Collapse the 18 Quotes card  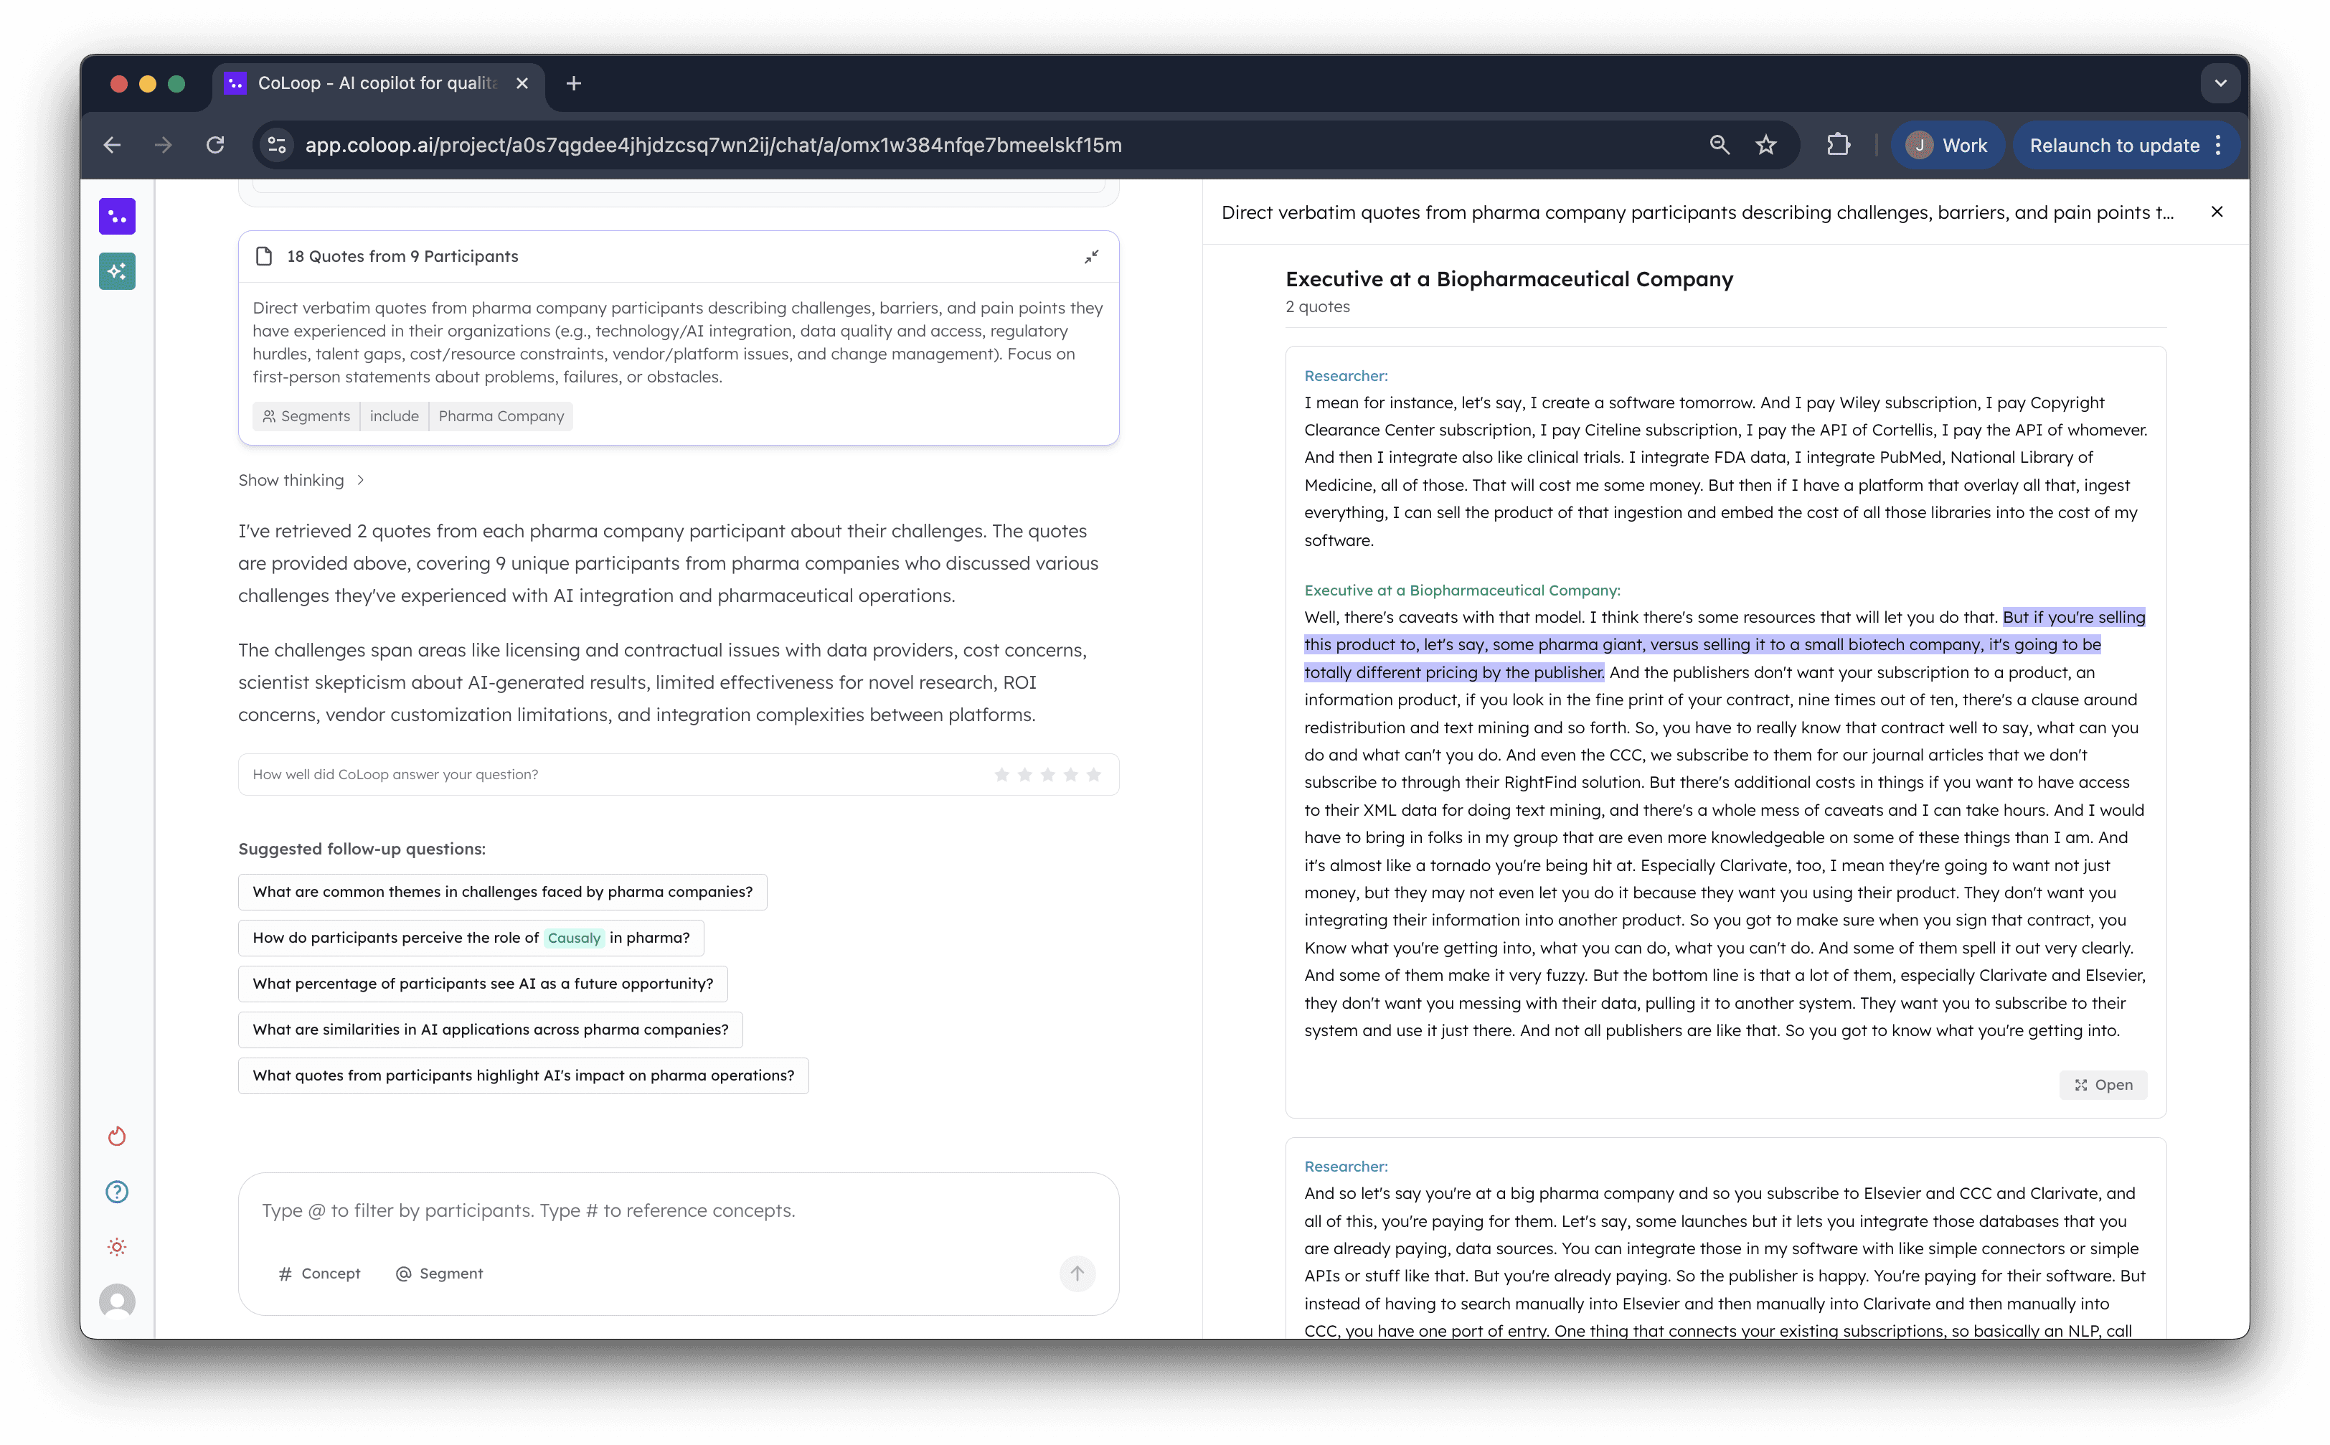click(1091, 256)
